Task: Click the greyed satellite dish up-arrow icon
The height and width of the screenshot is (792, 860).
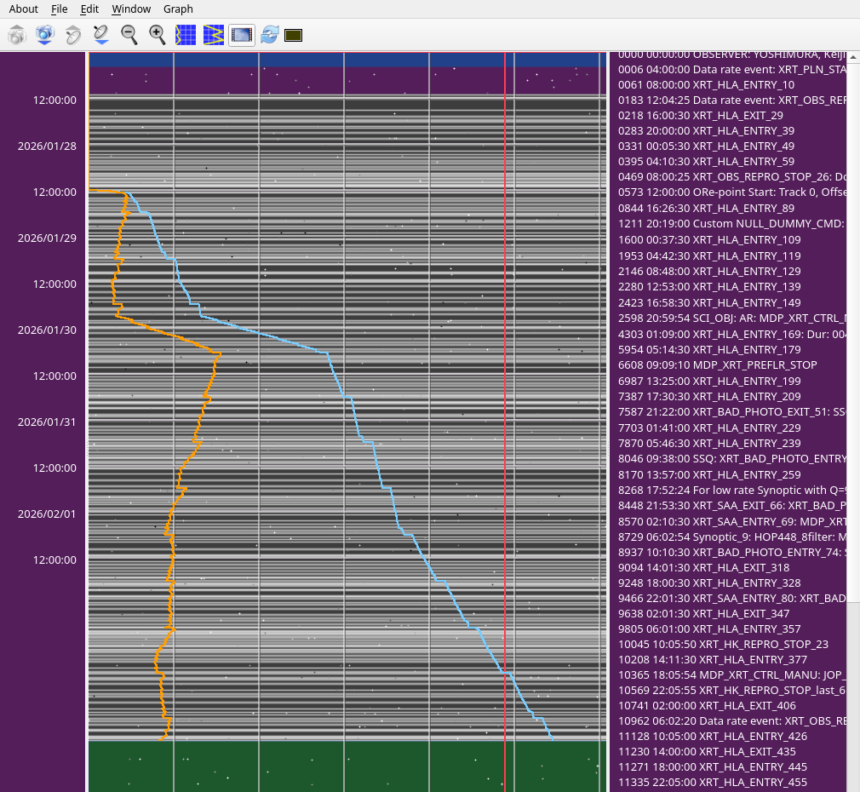Action: (x=73, y=35)
